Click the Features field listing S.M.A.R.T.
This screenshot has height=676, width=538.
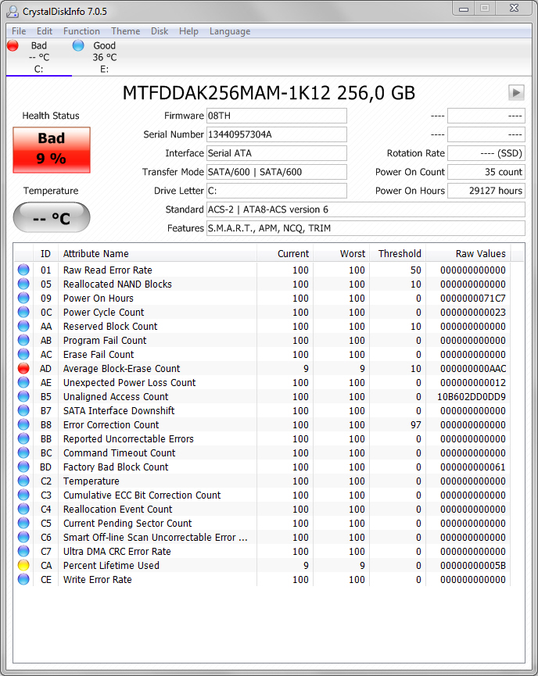click(x=366, y=228)
